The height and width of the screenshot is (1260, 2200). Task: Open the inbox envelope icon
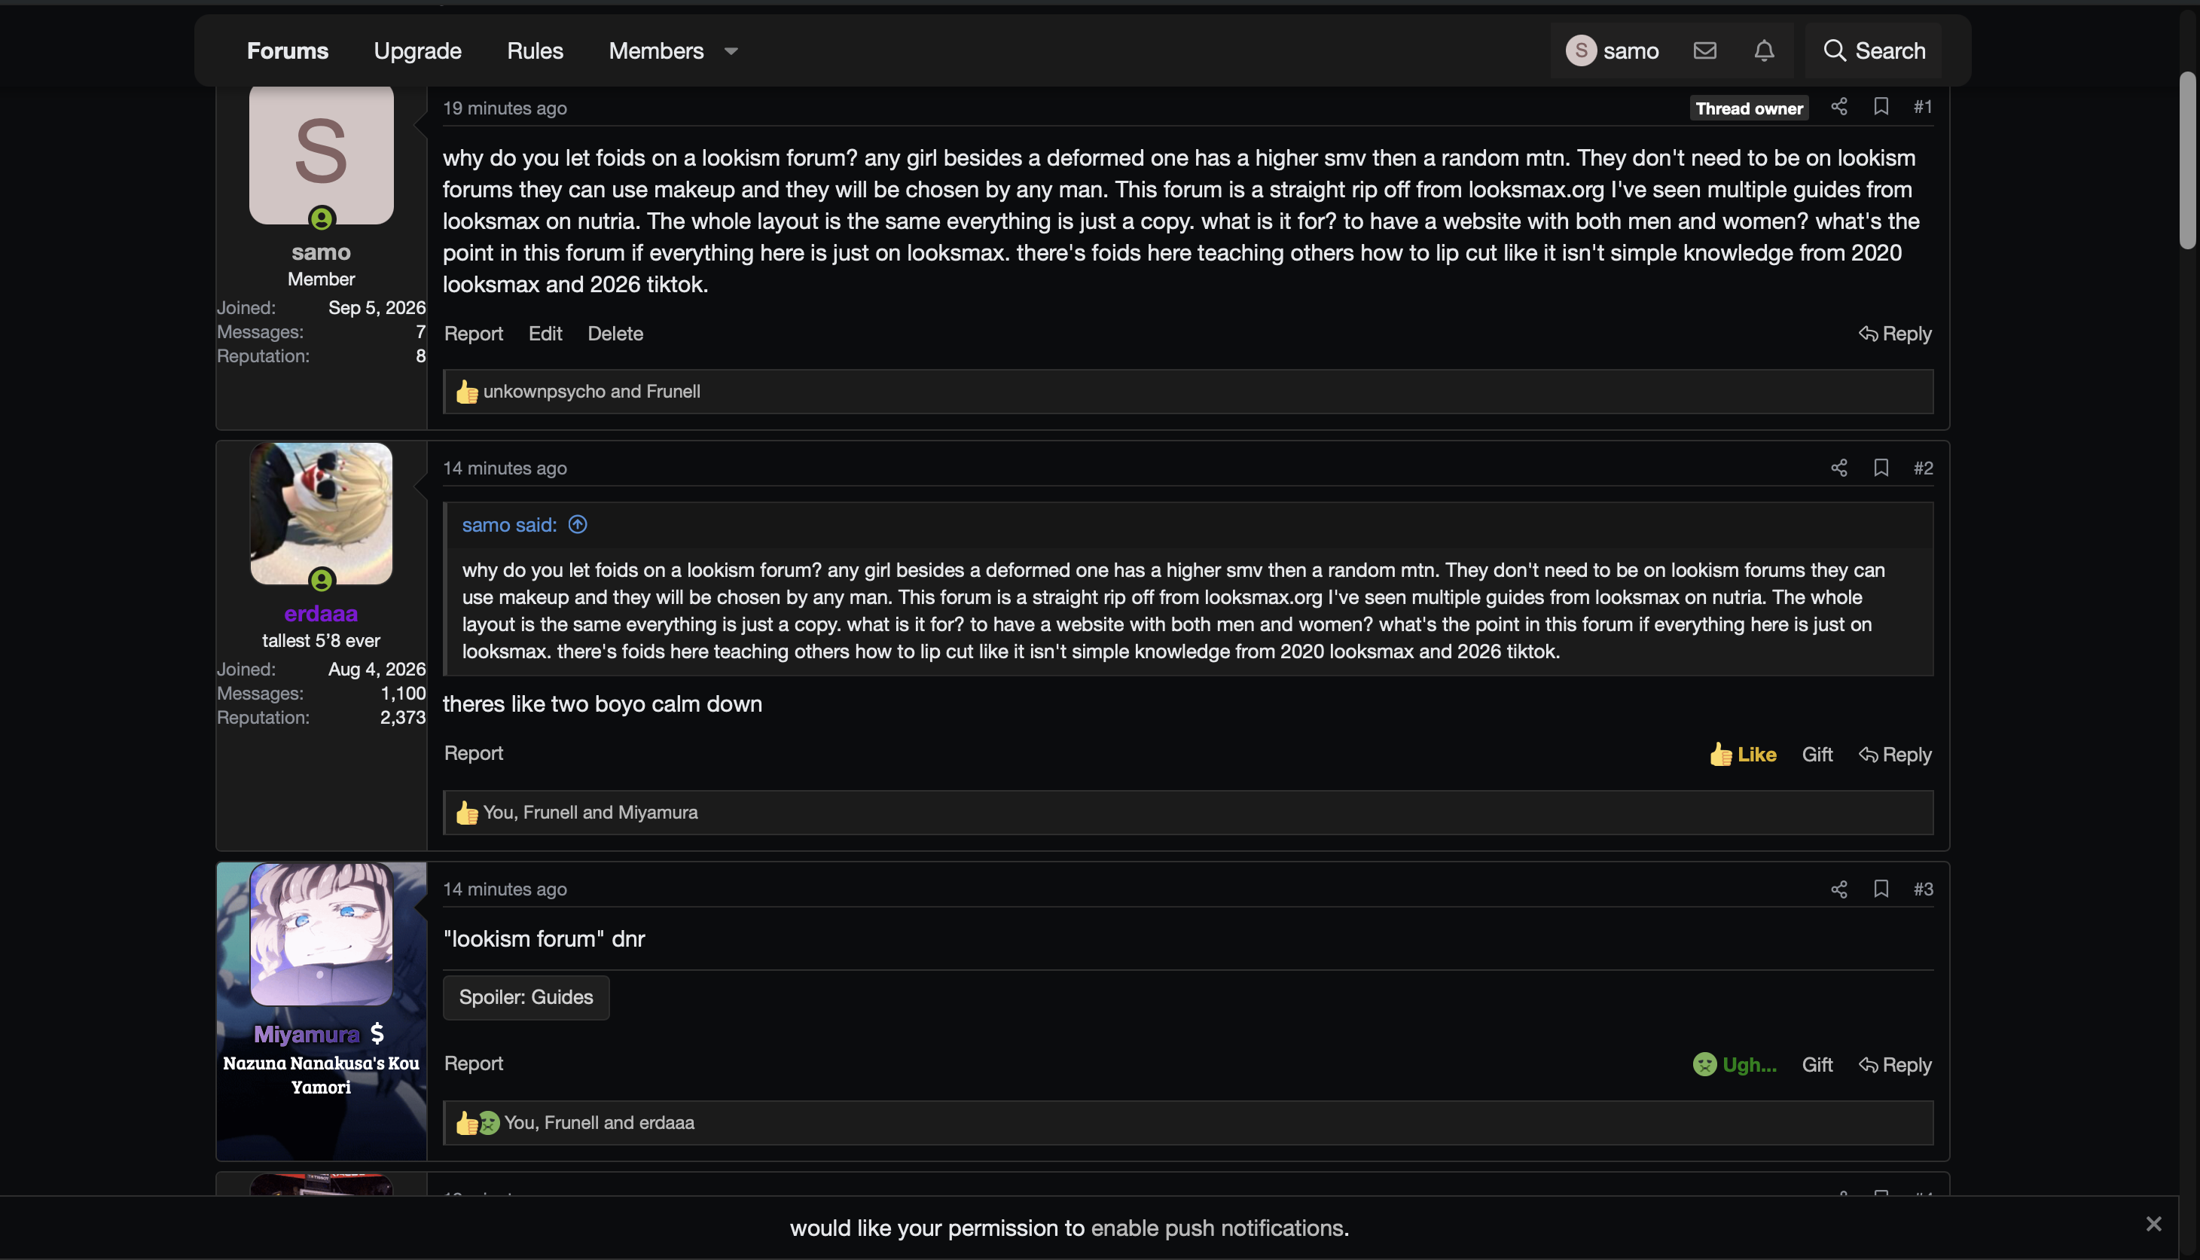pos(1704,50)
